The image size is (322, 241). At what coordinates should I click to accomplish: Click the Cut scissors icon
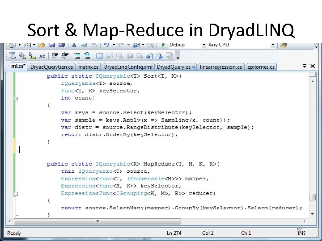click(74, 45)
